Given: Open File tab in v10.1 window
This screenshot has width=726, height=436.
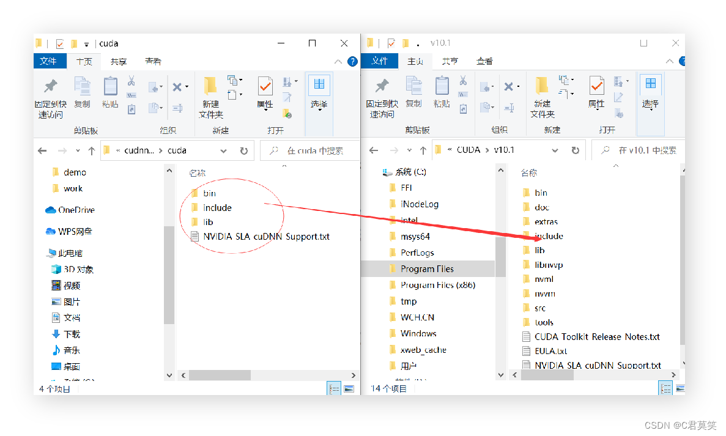Looking at the screenshot, I should 379,61.
